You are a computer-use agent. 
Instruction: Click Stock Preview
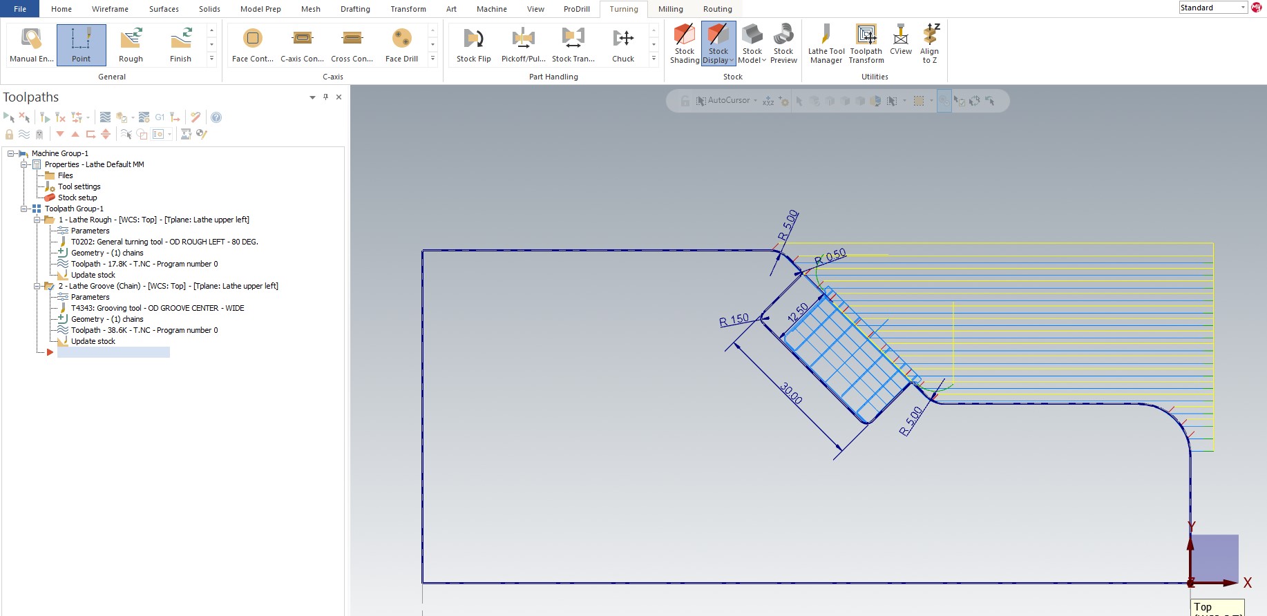coord(783,44)
